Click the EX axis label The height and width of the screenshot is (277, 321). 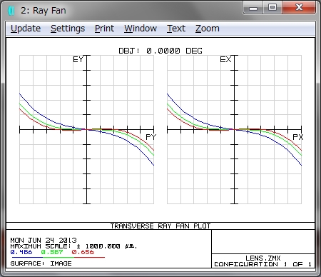(x=225, y=59)
